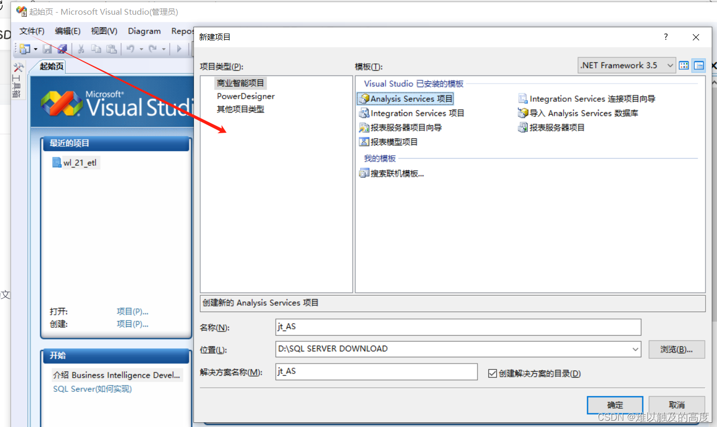Screen dimensions: 717x427
Task: Click the 取消 button
Action: click(677, 405)
